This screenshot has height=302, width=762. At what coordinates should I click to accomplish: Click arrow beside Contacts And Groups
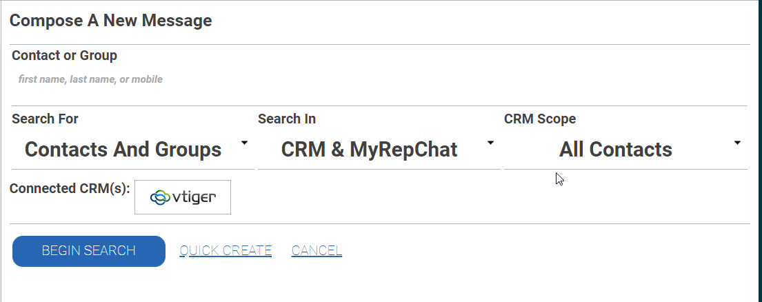coord(244,143)
